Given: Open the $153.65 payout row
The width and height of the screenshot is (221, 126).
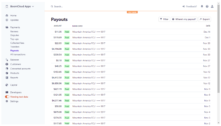Looking at the screenshot, I should coord(131,72).
